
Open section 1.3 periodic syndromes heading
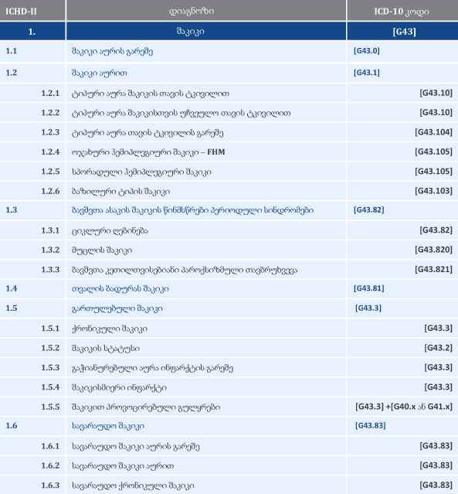click(192, 210)
